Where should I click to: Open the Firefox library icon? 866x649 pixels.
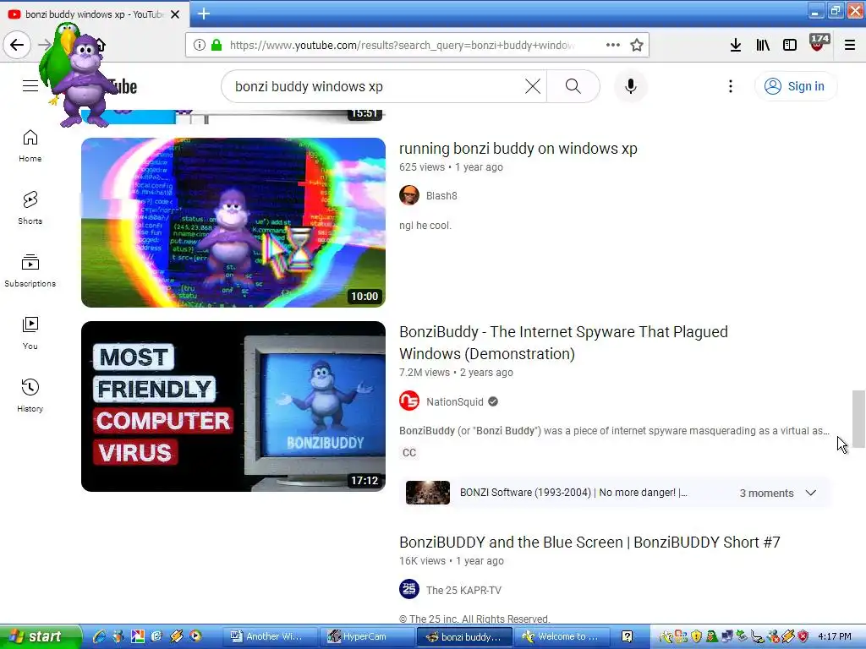pyautogui.click(x=763, y=46)
